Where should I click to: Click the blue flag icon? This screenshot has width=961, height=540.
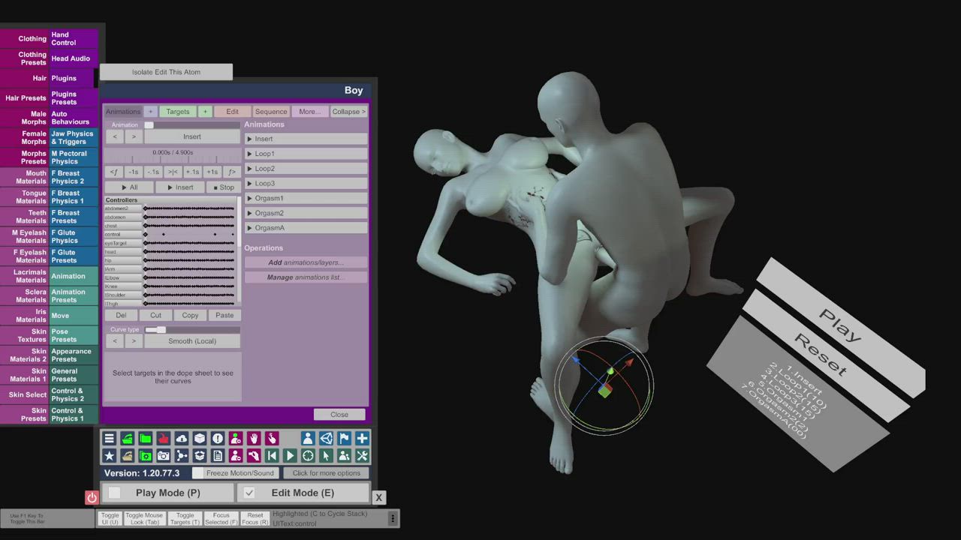[x=344, y=439]
